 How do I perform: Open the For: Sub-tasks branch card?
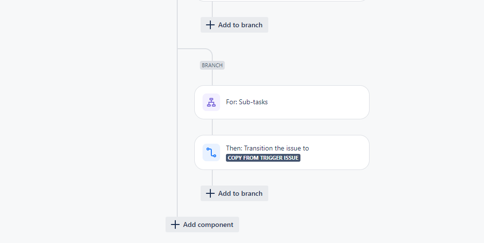pos(282,102)
